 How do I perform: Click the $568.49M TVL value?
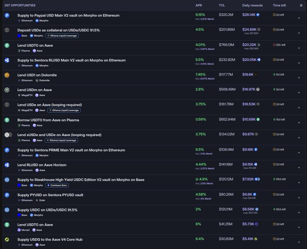tap(227, 89)
